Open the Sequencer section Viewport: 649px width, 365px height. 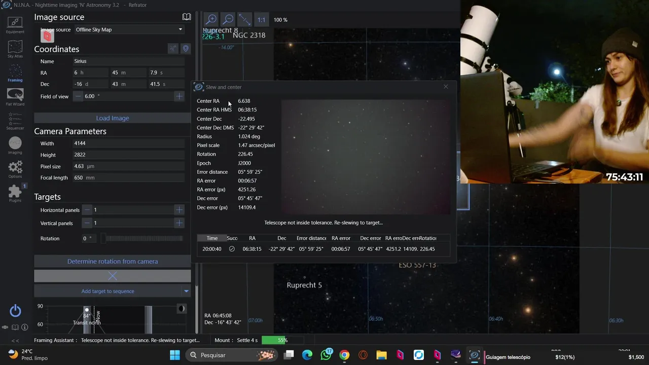pos(15,121)
